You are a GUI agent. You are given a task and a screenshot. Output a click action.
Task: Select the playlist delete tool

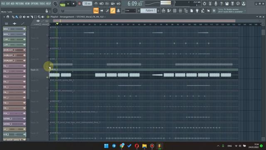pyautogui.click(x=20, y=17)
